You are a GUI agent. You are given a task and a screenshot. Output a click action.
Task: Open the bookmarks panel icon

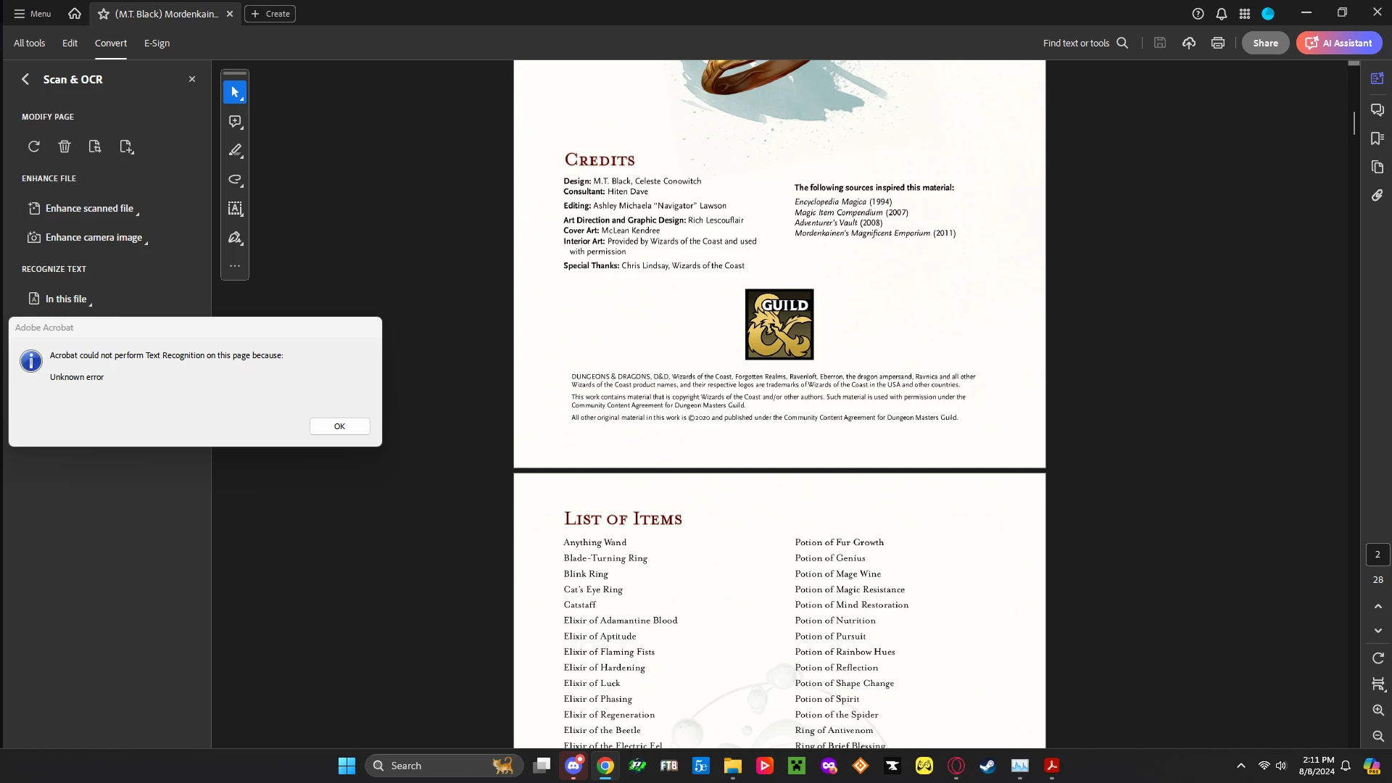(x=1377, y=138)
